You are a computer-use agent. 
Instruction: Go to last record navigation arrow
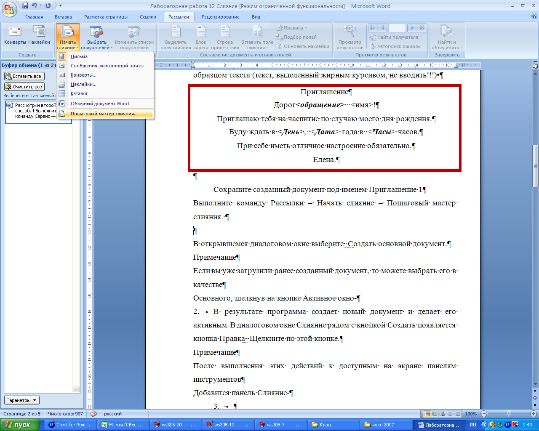[x=422, y=28]
